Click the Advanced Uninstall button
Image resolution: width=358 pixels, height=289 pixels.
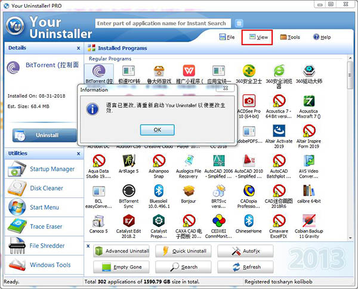coord(121,251)
